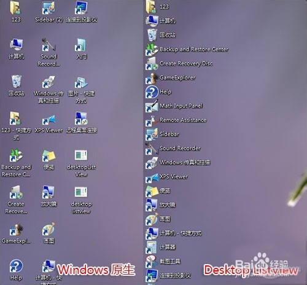Select 123 folder row in the Desktop Listview list
This screenshot has width=307, height=285.
click(157, 7)
